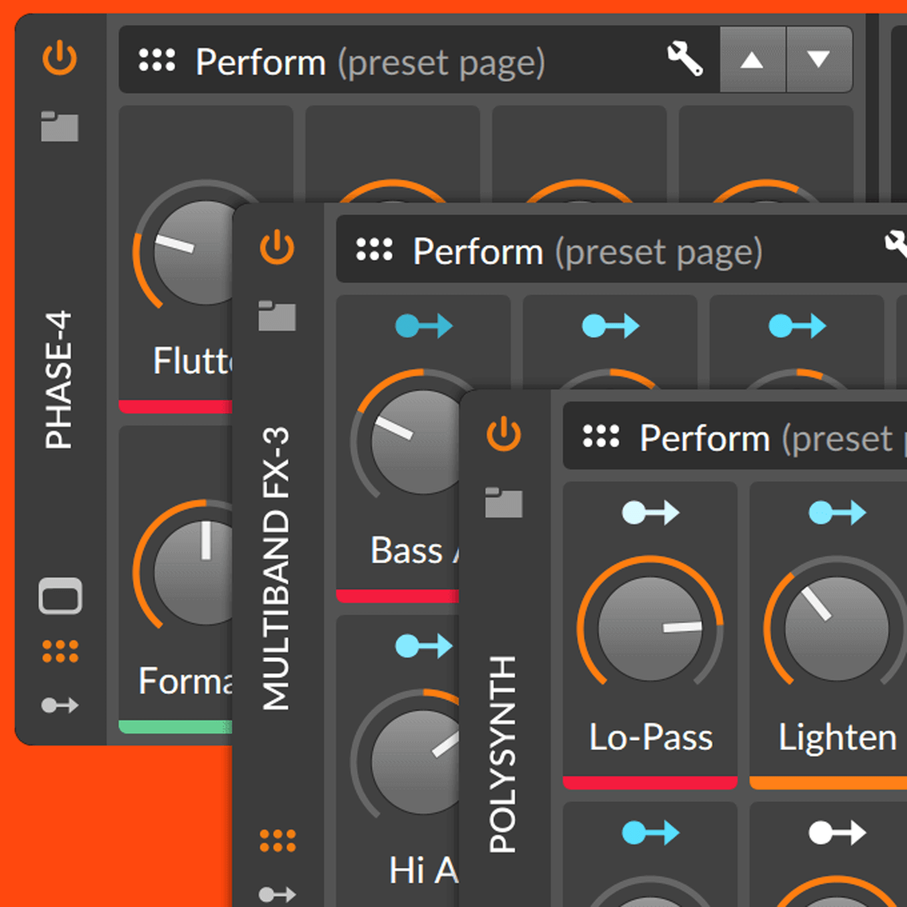Click the red color bar under Bass
The height and width of the screenshot is (907, 907).
(x=397, y=596)
